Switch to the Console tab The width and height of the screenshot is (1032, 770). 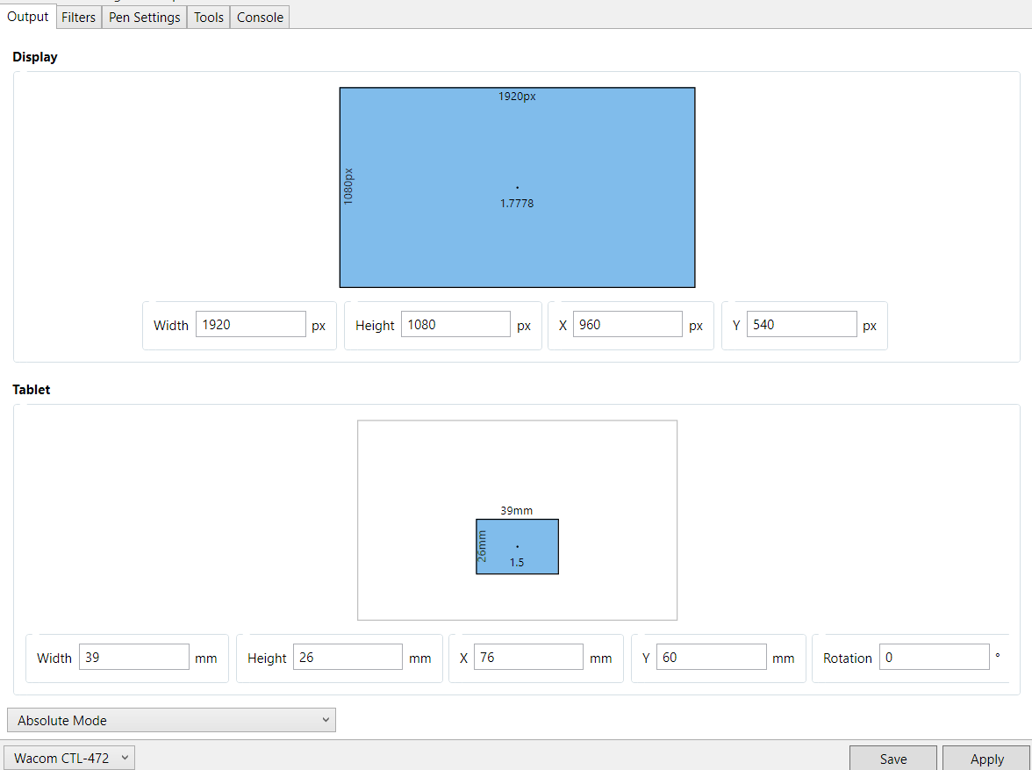pyautogui.click(x=260, y=18)
